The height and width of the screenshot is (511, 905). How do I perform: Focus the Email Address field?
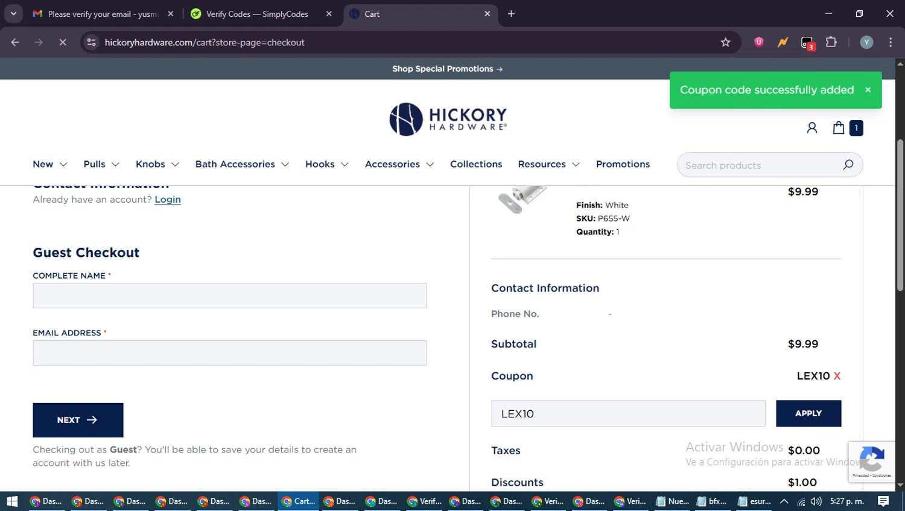229,353
